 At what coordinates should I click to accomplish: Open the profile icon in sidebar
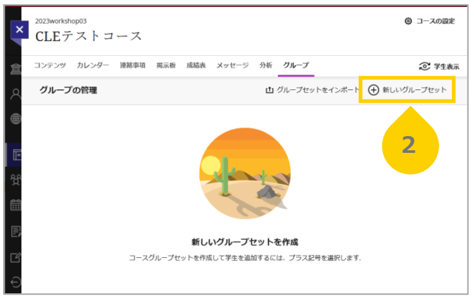tap(16, 94)
